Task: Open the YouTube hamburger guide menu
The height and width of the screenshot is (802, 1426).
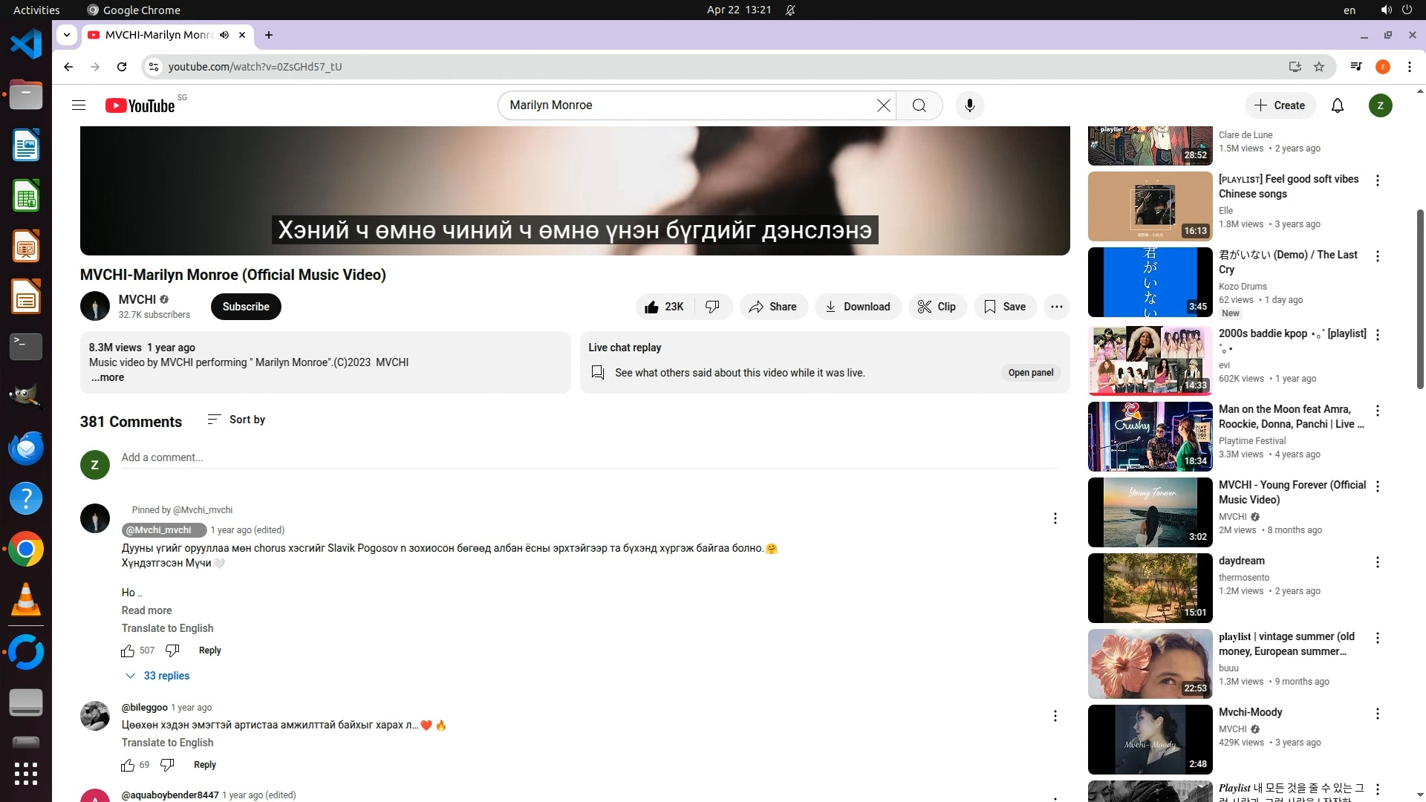Action: tap(79, 105)
